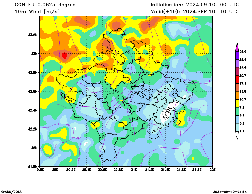Image resolution: width=252 pixels, height=194 pixels.
Task: Click the timestamp '2024-09-10-04:34'
Action: point(230,192)
